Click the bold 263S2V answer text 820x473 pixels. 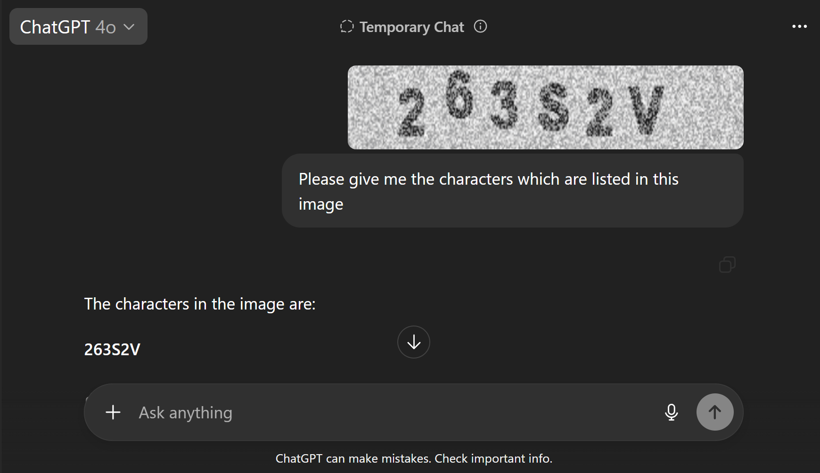(112, 350)
